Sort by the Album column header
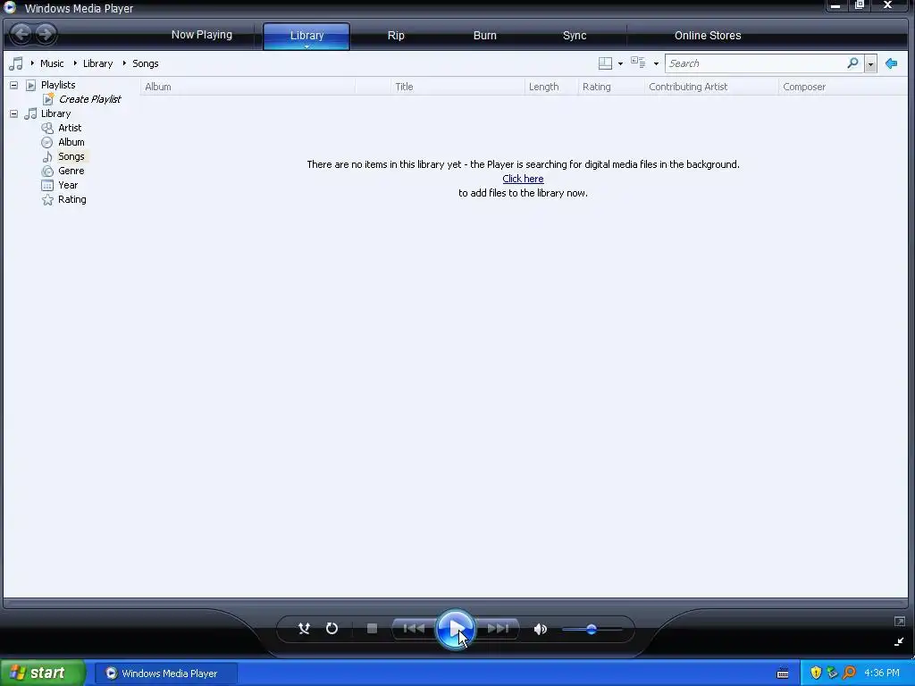 (x=248, y=87)
